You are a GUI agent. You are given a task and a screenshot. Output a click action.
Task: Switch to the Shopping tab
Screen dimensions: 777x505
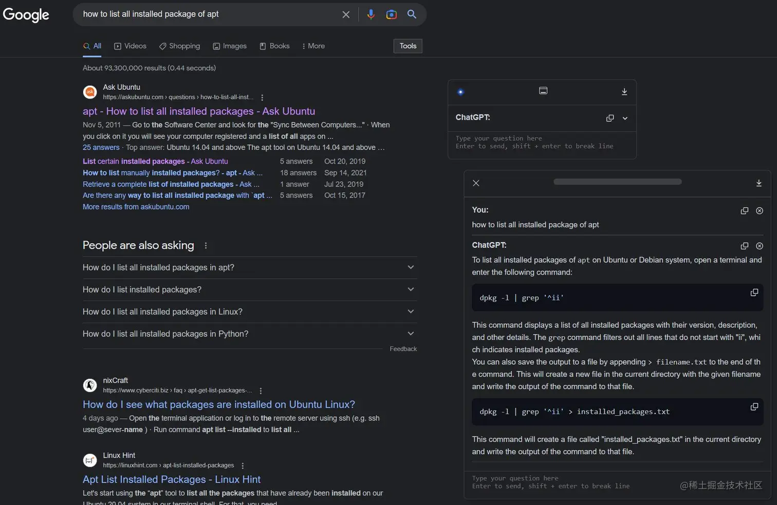coord(179,46)
